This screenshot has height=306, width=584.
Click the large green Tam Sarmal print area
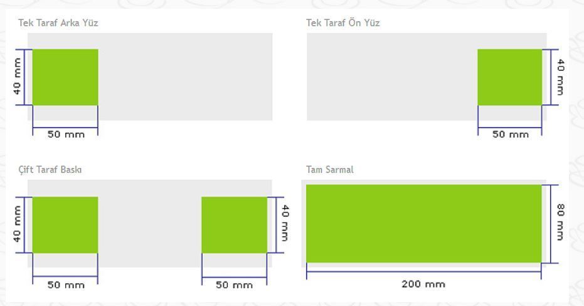point(424,224)
